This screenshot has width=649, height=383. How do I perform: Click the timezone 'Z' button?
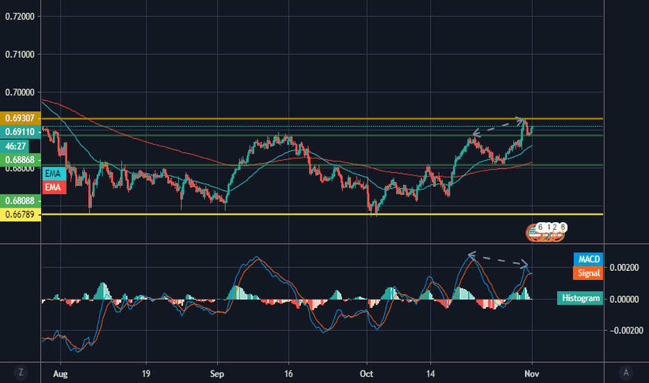click(x=21, y=373)
